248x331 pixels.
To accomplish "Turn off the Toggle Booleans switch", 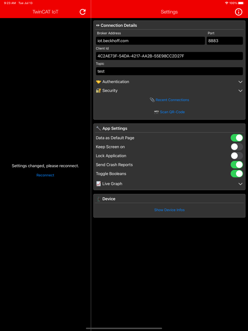I will click(x=237, y=174).
